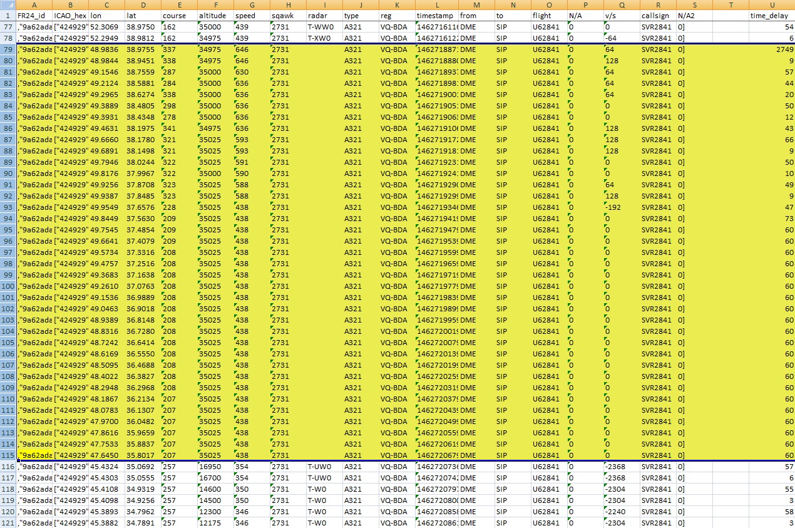Click the lon cell reading 52.3069
Viewport: 795px width, 528px height.
point(106,27)
